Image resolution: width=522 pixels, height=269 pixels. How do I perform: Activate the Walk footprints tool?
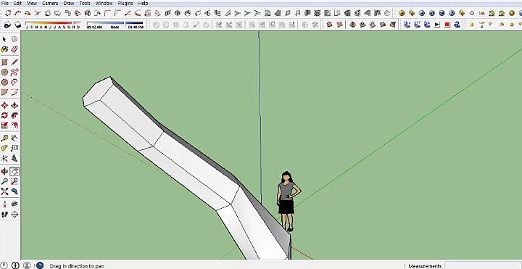click(x=4, y=215)
